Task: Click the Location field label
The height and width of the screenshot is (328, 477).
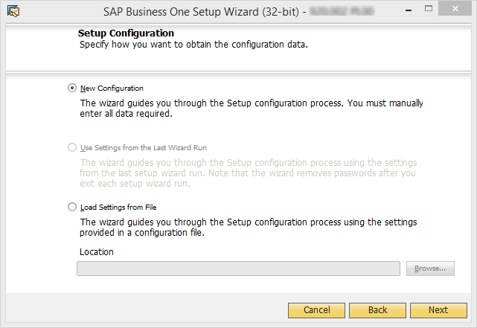Action: pyautogui.click(x=97, y=251)
